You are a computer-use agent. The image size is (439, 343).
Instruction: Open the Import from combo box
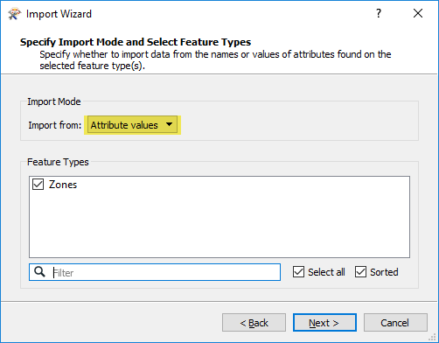pos(133,125)
